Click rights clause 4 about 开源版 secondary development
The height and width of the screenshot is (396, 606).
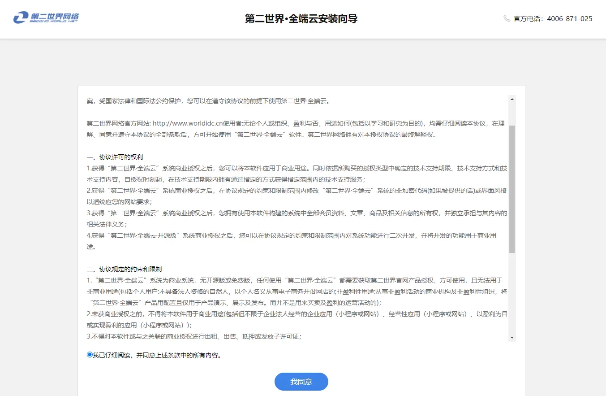coord(291,235)
